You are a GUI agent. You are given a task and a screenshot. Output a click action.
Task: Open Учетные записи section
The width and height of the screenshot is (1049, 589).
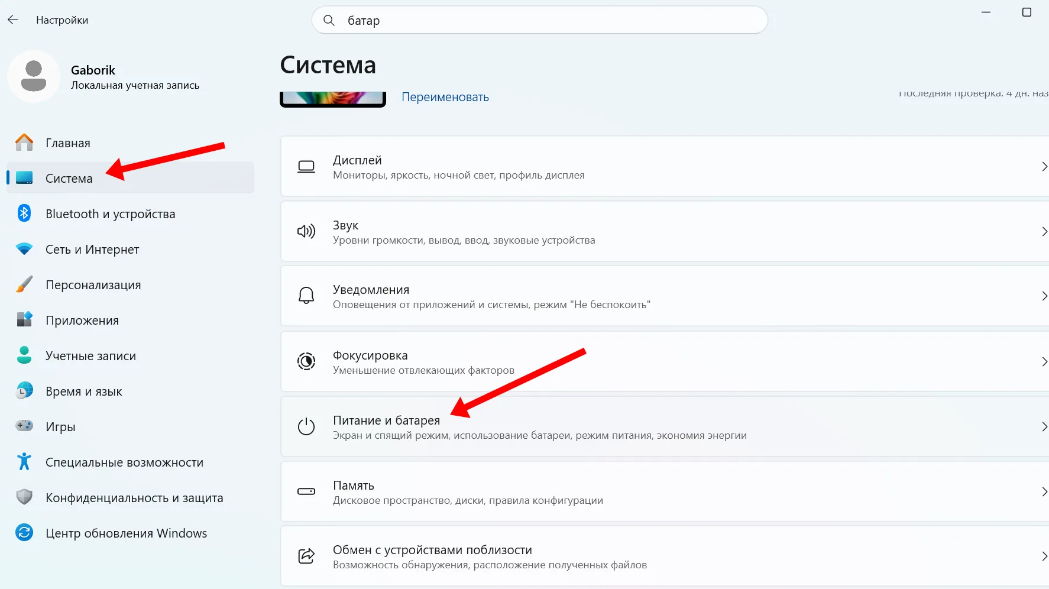pos(130,355)
